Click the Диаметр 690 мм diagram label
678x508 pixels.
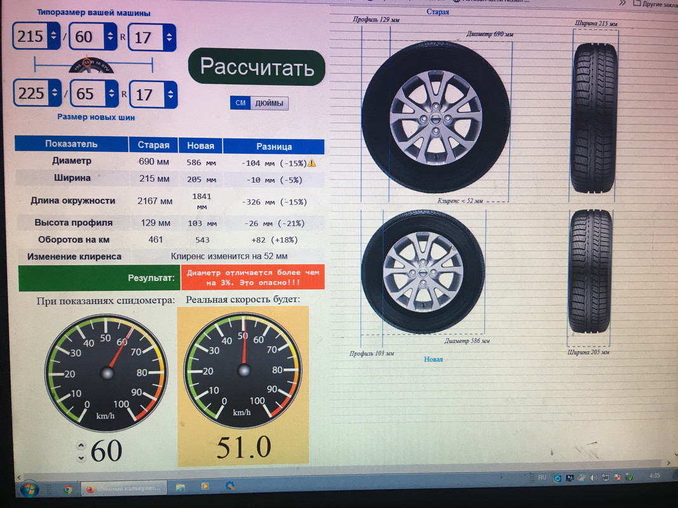click(x=489, y=34)
